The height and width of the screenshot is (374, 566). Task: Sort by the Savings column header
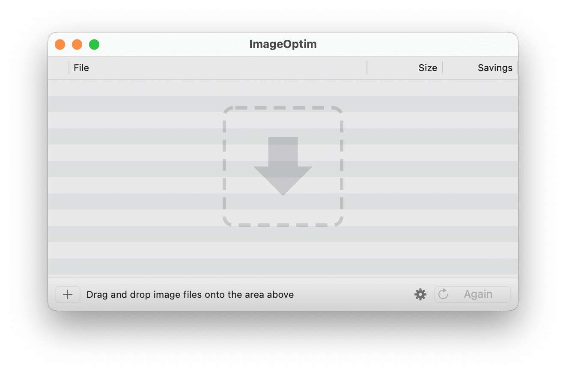(495, 68)
